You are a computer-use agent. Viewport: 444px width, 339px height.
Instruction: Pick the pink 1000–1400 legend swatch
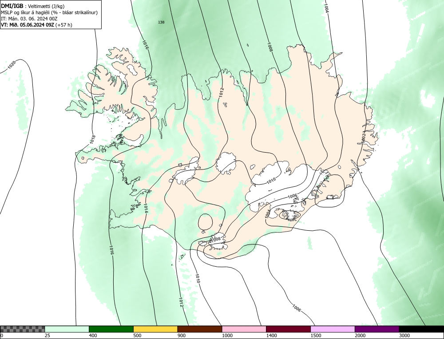(x=244, y=329)
